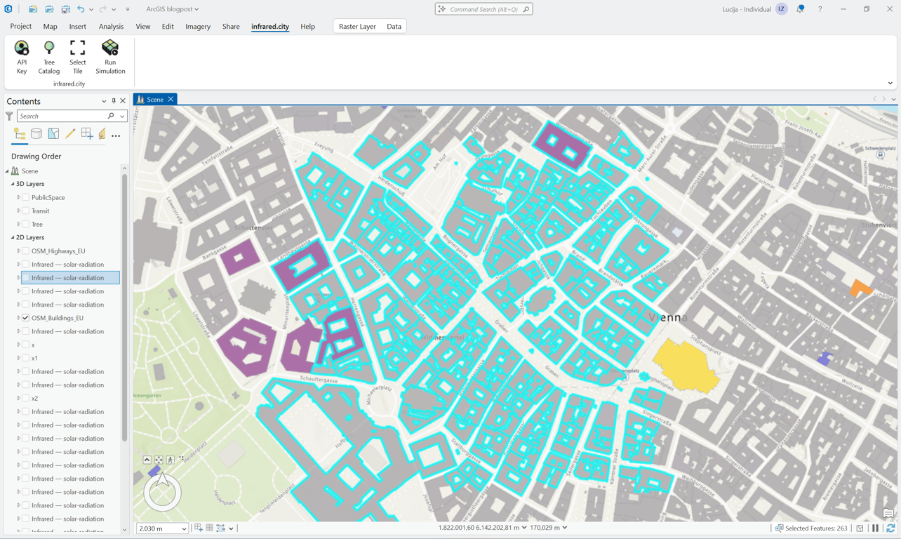
Task: Open the API Key tool
Action: (22, 57)
